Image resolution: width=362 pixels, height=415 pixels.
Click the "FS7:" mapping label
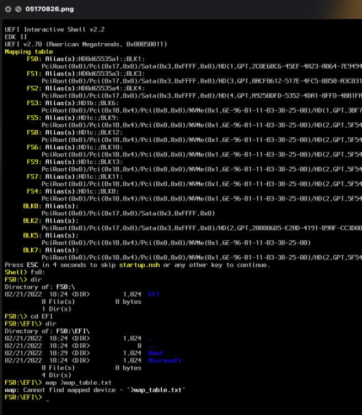click(x=34, y=177)
